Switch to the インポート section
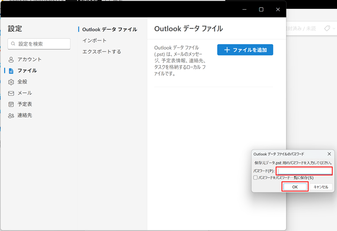Viewport: 337px width, 231px height. pos(95,40)
